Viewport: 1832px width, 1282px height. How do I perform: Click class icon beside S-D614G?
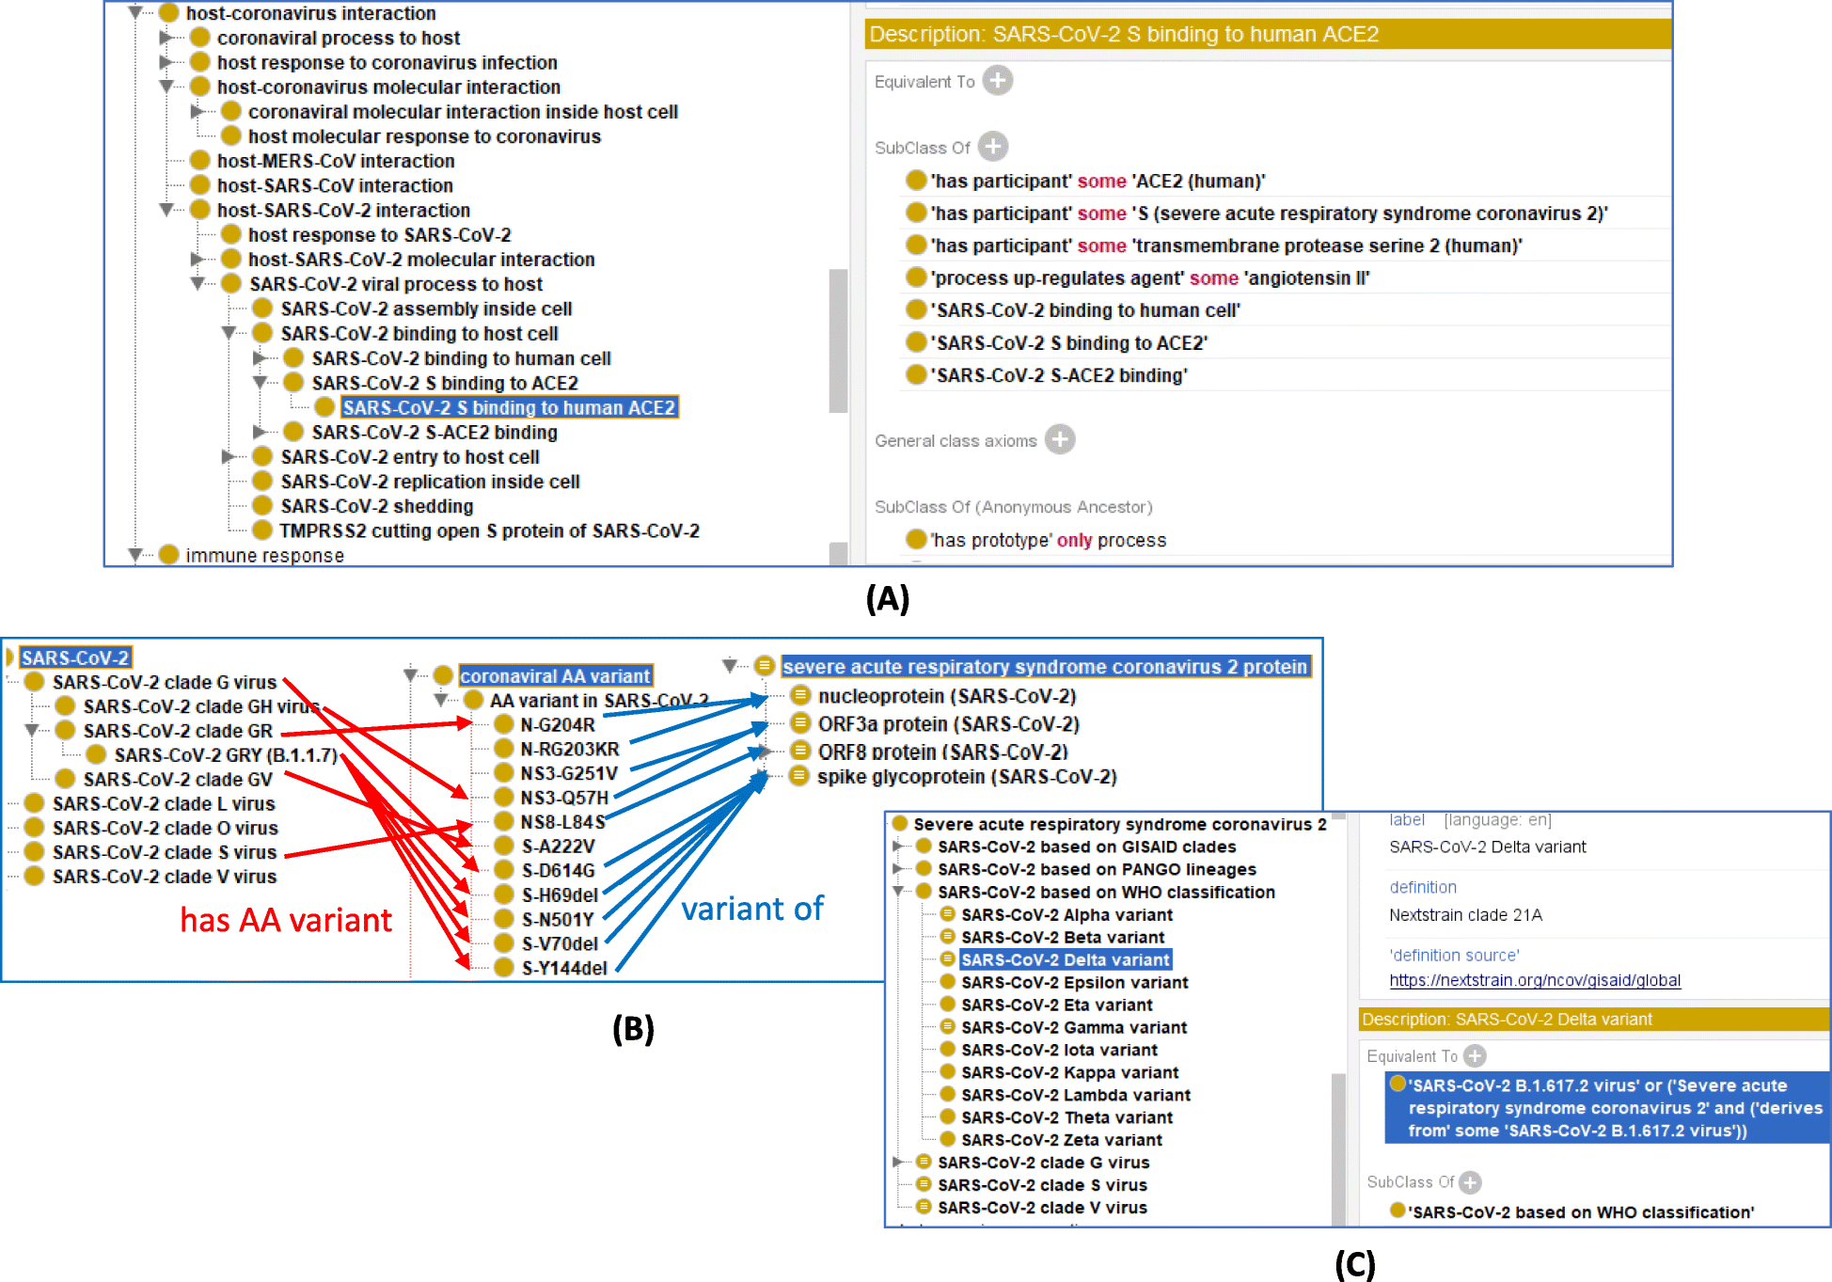(x=504, y=870)
